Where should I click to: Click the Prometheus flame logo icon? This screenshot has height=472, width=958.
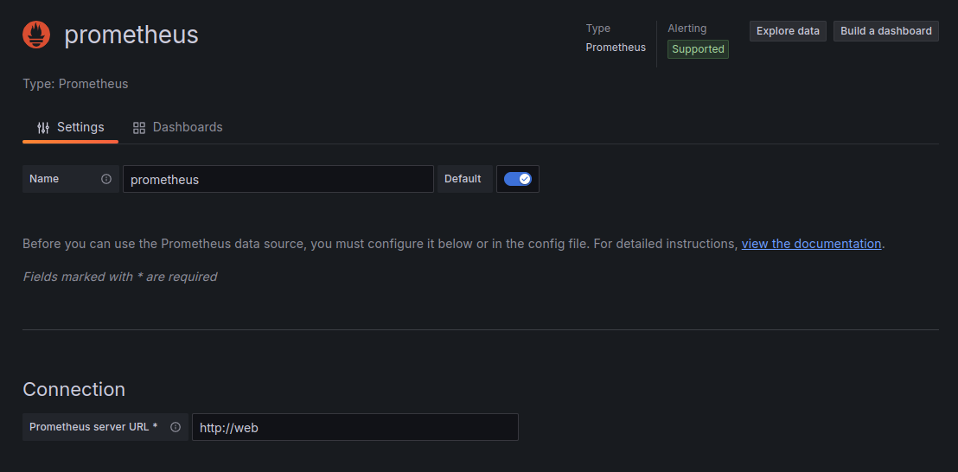pos(36,35)
